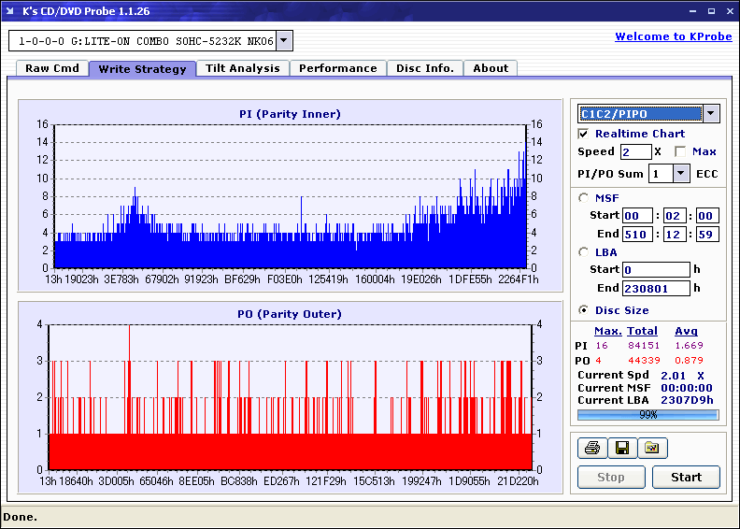
Task: Expand the C1C2/PIPO test type dropdown
Action: pyautogui.click(x=710, y=114)
